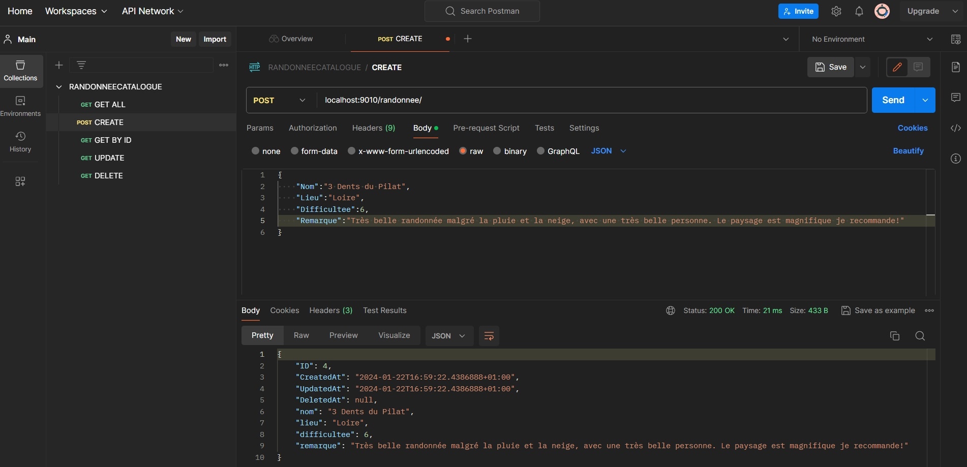Open the code snippet panel icon
The width and height of the screenshot is (967, 467).
(x=955, y=128)
